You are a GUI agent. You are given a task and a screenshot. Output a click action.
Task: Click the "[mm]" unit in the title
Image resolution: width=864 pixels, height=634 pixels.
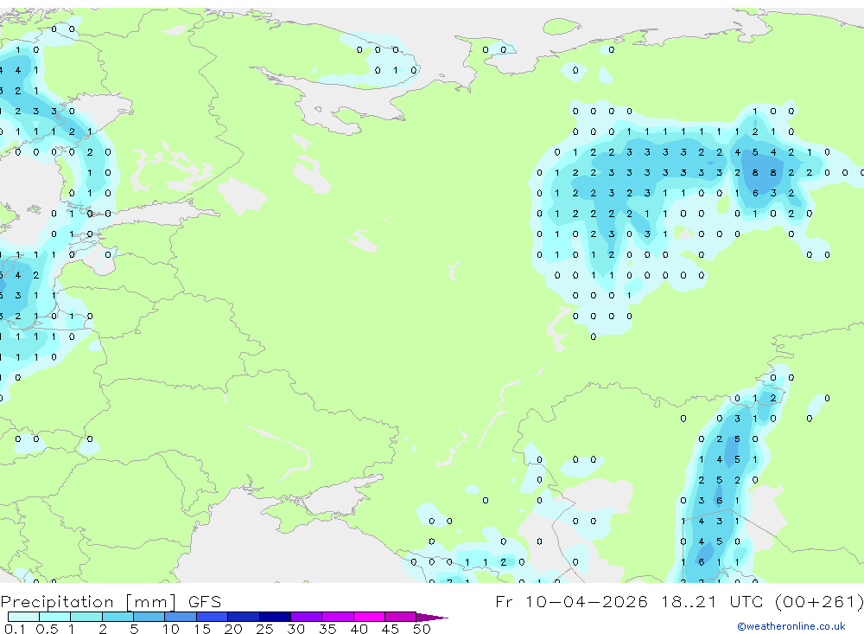tap(150, 602)
